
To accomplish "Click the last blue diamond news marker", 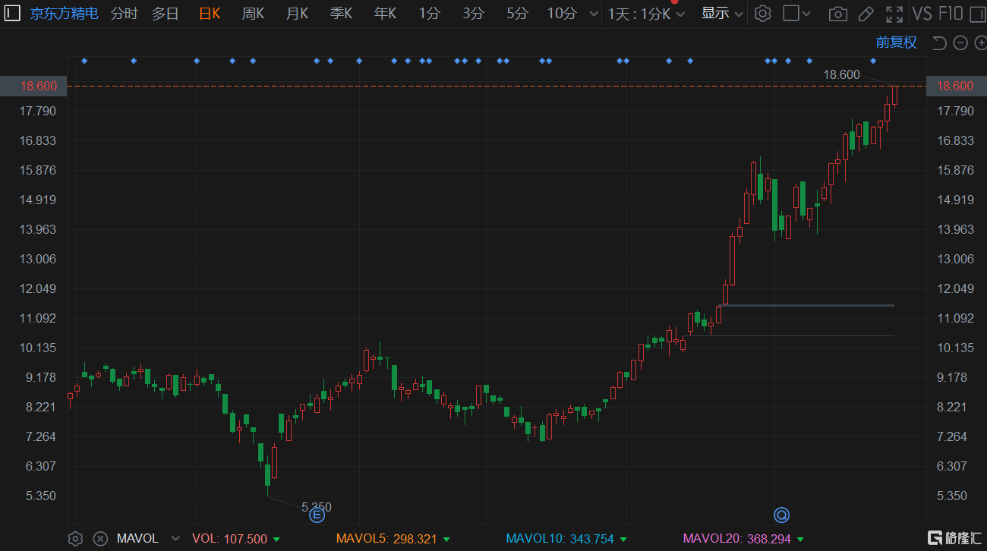I will pos(873,61).
